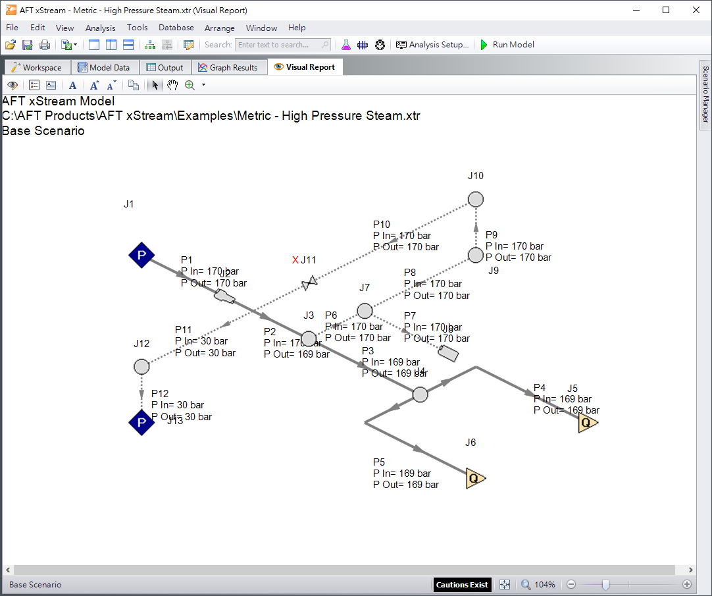Screen dimensions: 712x596
Task: Switch to the Model Data tab
Action: tap(105, 67)
